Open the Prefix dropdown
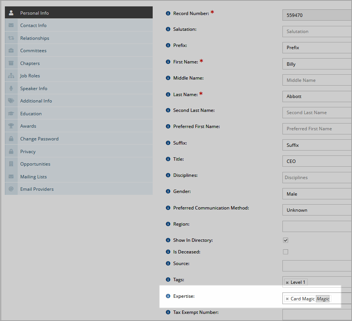 point(317,48)
